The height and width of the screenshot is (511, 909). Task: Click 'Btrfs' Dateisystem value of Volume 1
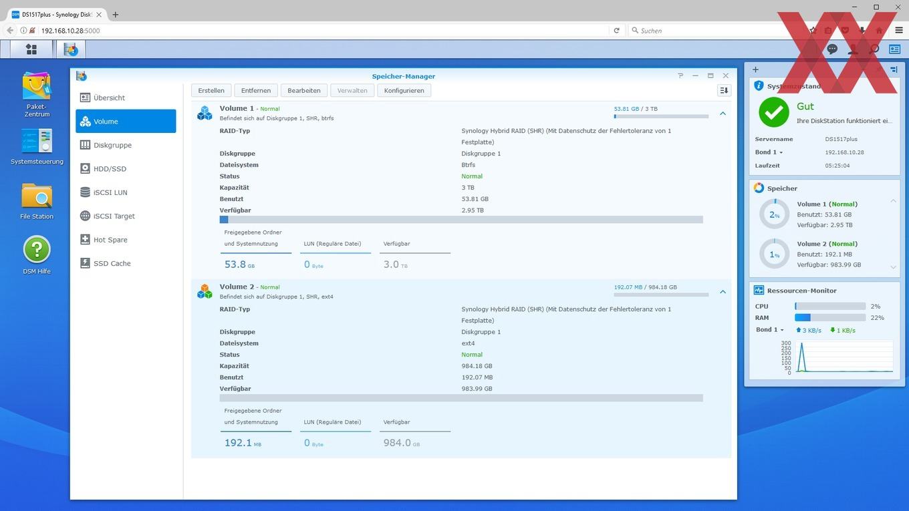(x=469, y=165)
